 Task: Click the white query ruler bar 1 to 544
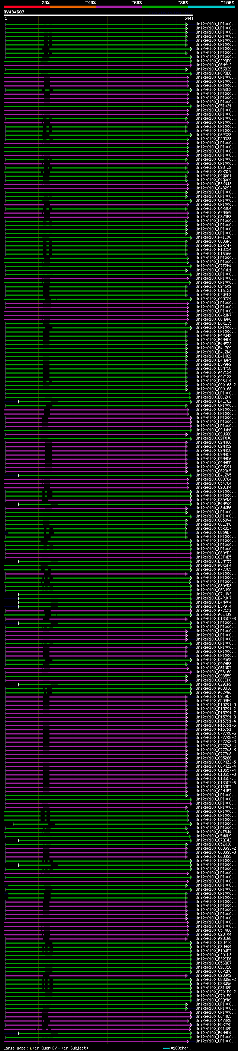coord(98,16)
